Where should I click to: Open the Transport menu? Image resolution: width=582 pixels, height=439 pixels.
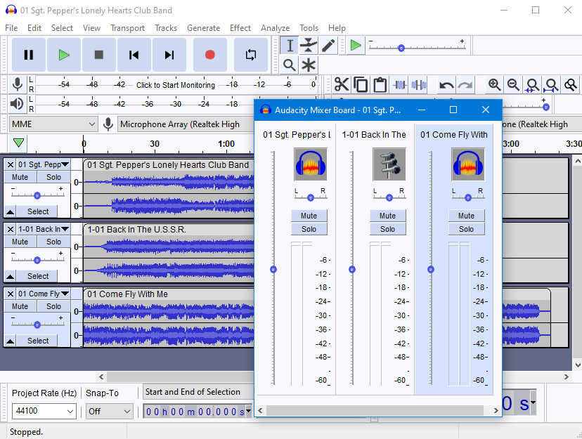127,28
